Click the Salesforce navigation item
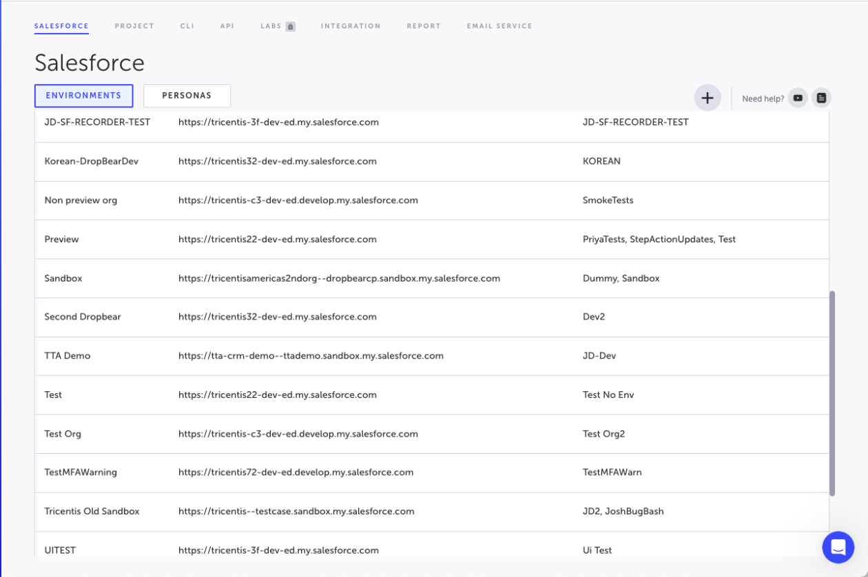This screenshot has width=868, height=577. (61, 26)
